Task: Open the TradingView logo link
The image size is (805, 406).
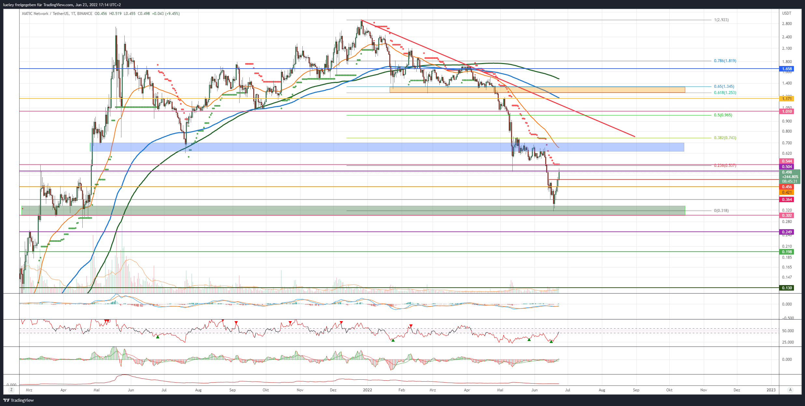Action: 19,400
